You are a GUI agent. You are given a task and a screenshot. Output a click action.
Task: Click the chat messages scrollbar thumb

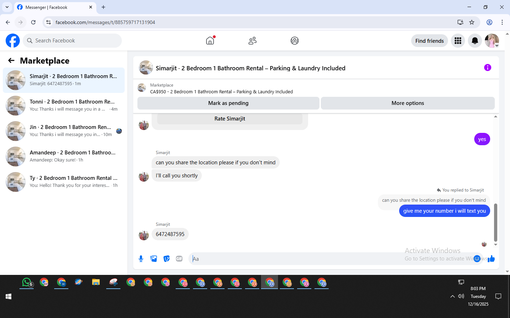coord(495,222)
